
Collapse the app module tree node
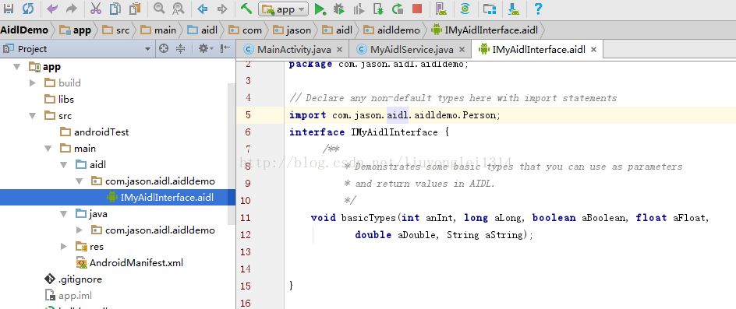point(17,67)
